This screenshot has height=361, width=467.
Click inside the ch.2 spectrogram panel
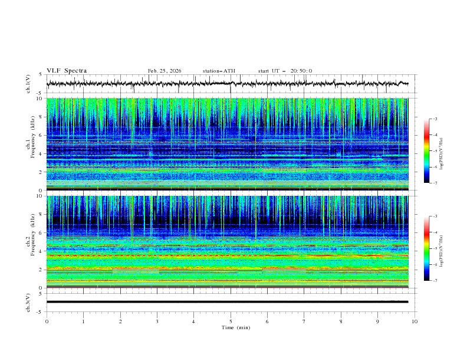[x=227, y=242]
